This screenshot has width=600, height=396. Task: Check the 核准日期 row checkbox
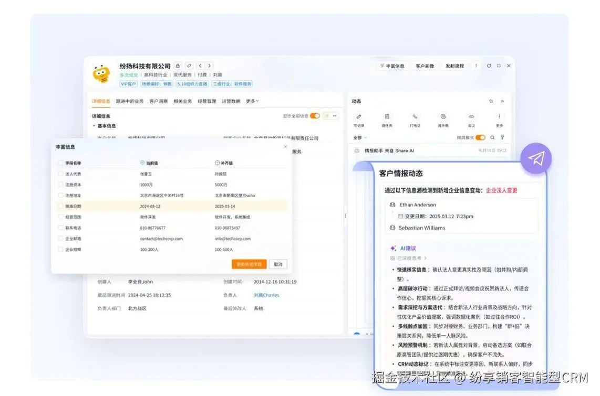60,206
